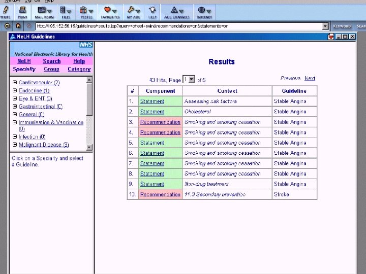Click the NHS logo
The image size is (366, 274).
click(86, 45)
